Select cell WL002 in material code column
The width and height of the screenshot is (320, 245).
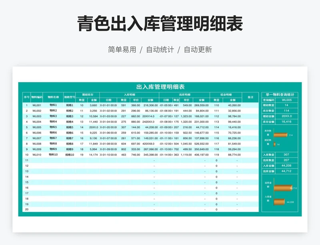pos(37,111)
